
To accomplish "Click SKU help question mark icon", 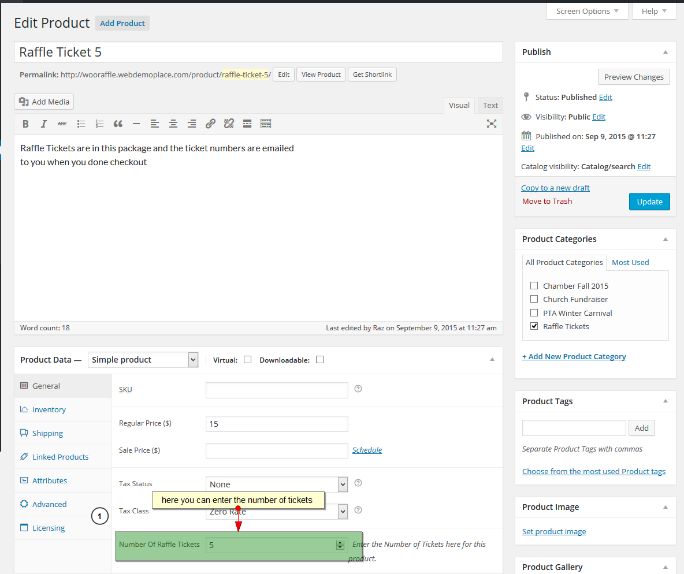I will (x=358, y=389).
